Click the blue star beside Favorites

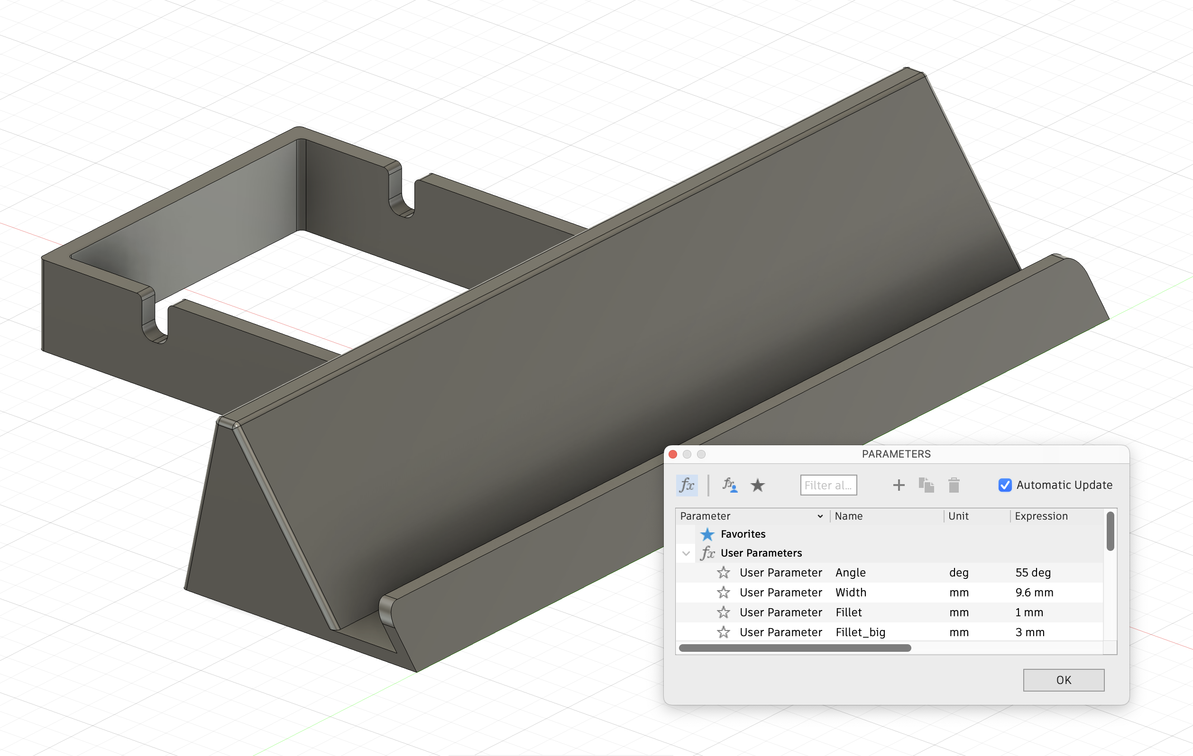(707, 534)
